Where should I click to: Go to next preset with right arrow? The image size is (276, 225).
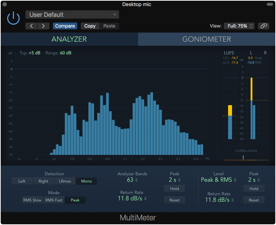coord(44,26)
